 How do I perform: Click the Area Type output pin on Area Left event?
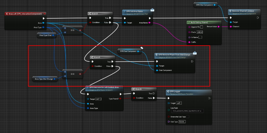(x=43, y=27)
